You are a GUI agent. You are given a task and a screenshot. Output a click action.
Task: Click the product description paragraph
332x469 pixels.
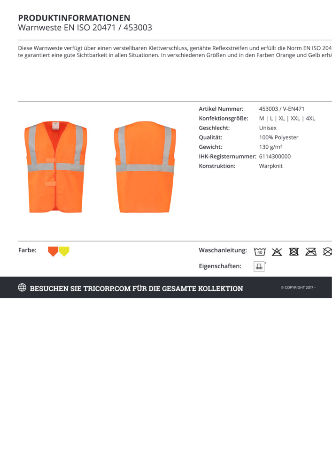(175, 52)
